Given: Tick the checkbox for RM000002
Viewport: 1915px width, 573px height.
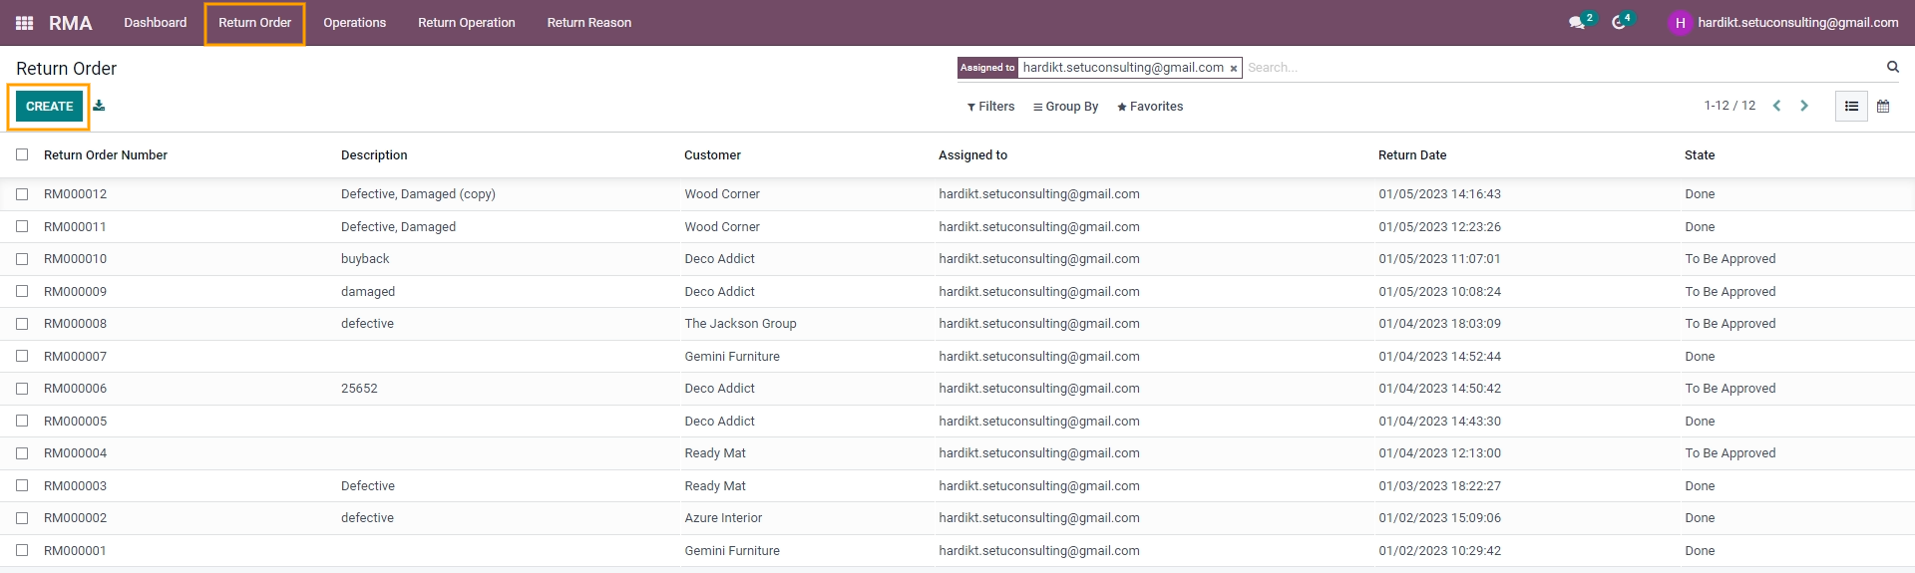Looking at the screenshot, I should tap(22, 518).
